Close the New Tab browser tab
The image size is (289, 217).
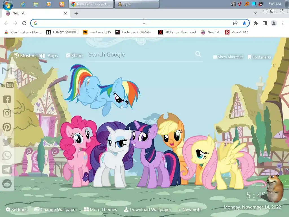[65, 13]
